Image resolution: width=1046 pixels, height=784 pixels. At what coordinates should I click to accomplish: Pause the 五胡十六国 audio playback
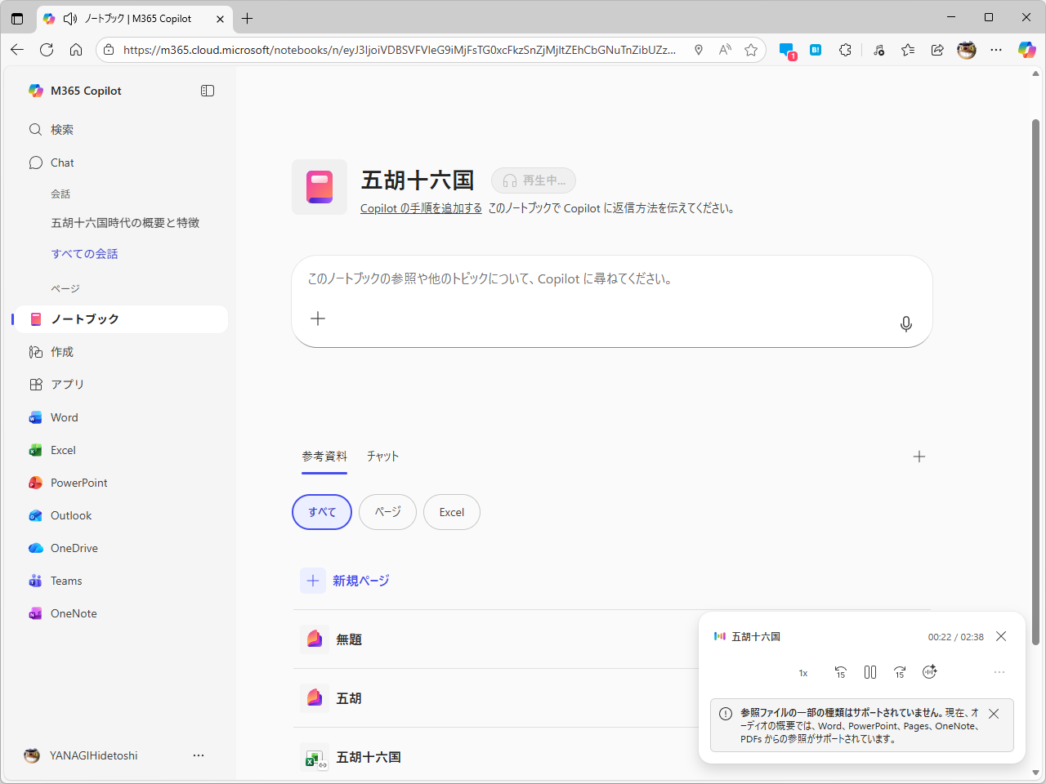pos(869,672)
